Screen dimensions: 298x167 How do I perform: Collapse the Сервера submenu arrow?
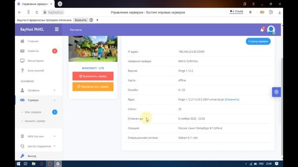tap(54, 100)
